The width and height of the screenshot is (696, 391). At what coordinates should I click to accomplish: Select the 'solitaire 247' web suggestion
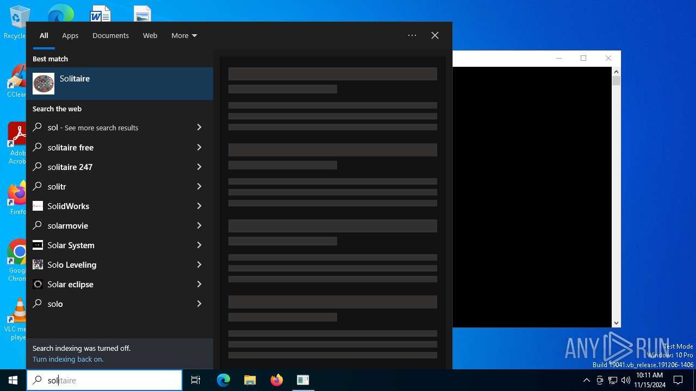pos(107,167)
